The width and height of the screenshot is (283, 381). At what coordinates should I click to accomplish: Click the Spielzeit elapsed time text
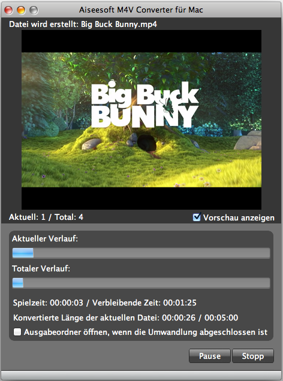click(x=48, y=303)
